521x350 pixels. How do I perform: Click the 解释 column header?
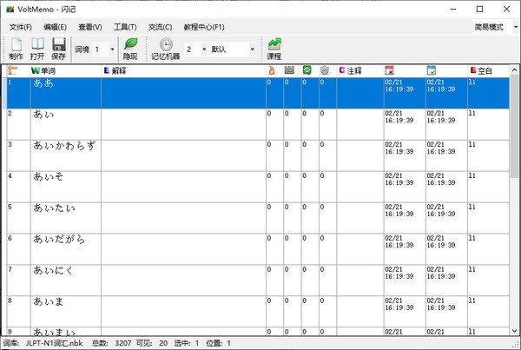point(119,70)
